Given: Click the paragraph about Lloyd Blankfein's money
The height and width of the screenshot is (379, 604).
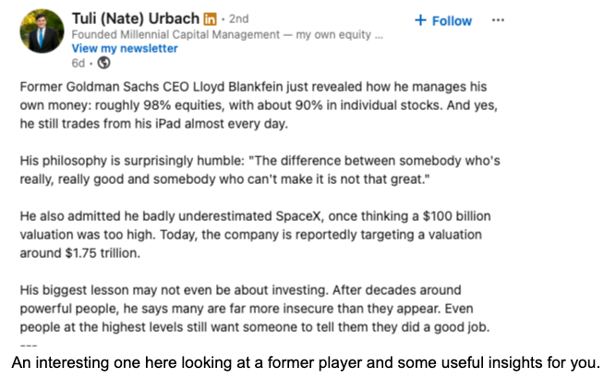Looking at the screenshot, I should 259,104.
